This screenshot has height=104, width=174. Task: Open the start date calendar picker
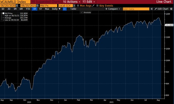pyautogui.click(x=17, y=6)
